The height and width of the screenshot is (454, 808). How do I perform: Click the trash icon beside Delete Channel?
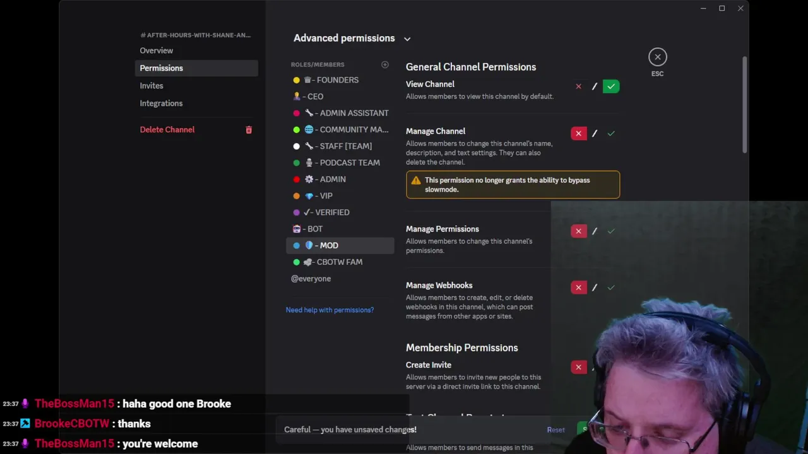click(x=249, y=130)
